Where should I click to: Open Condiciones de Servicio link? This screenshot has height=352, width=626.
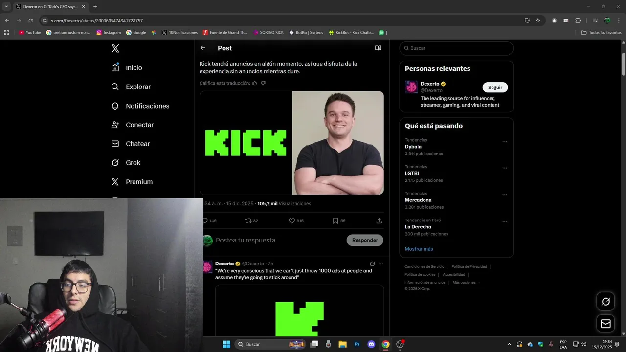pyautogui.click(x=424, y=267)
